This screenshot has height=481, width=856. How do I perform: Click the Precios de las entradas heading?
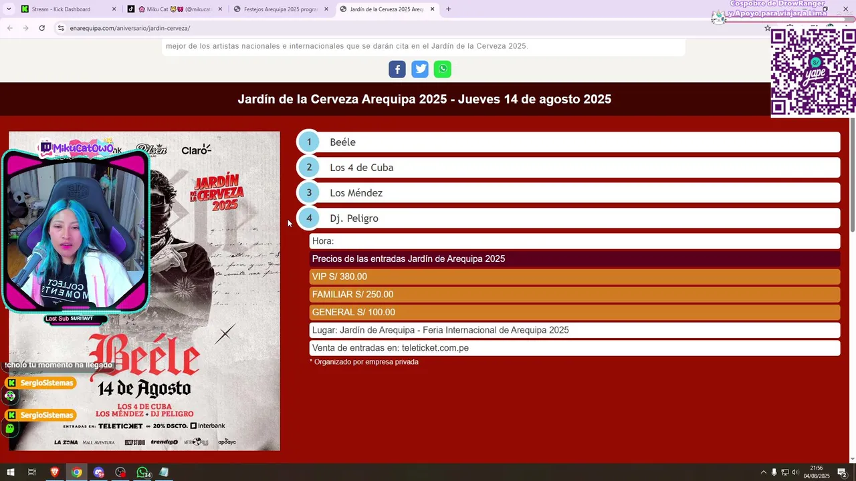tap(574, 259)
